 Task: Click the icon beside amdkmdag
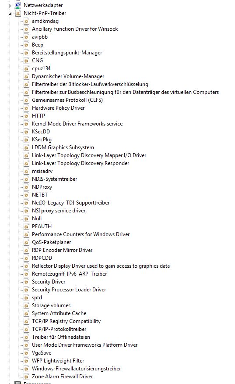(x=26, y=22)
